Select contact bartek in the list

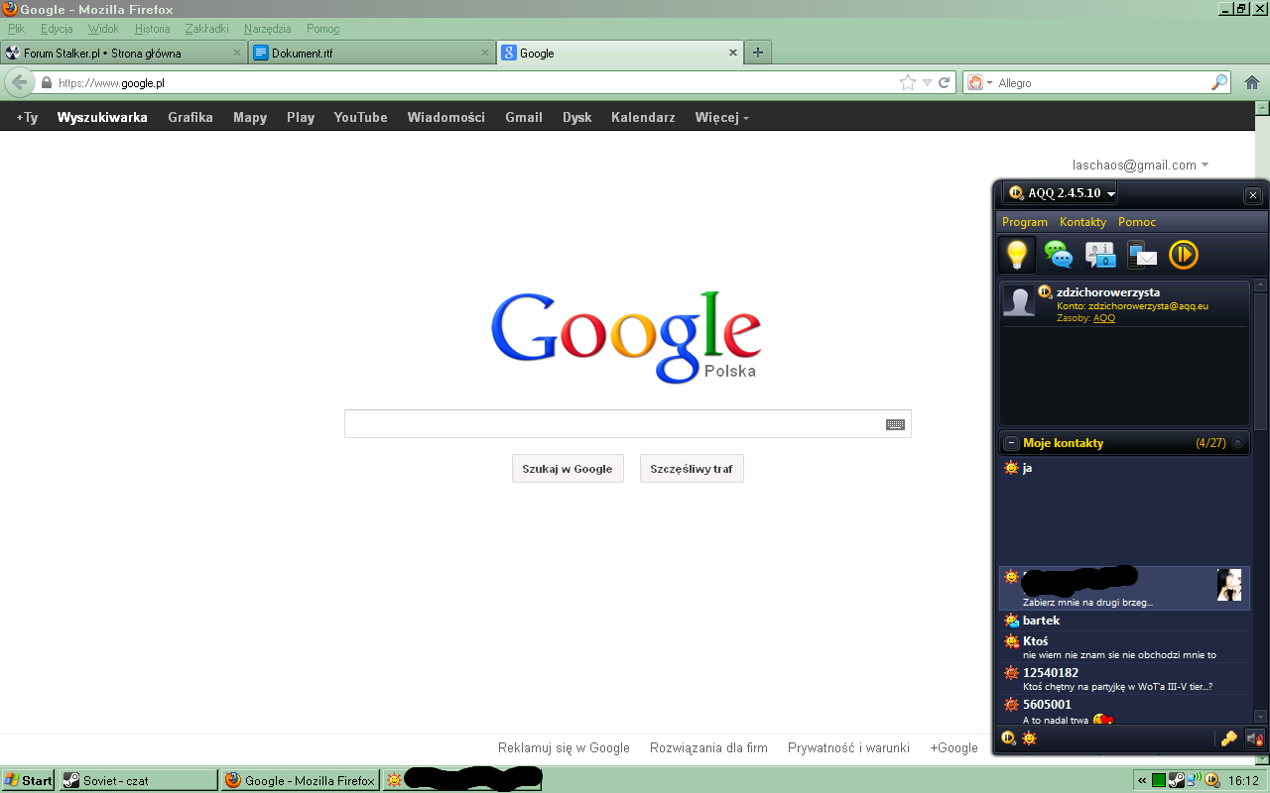(x=1124, y=621)
